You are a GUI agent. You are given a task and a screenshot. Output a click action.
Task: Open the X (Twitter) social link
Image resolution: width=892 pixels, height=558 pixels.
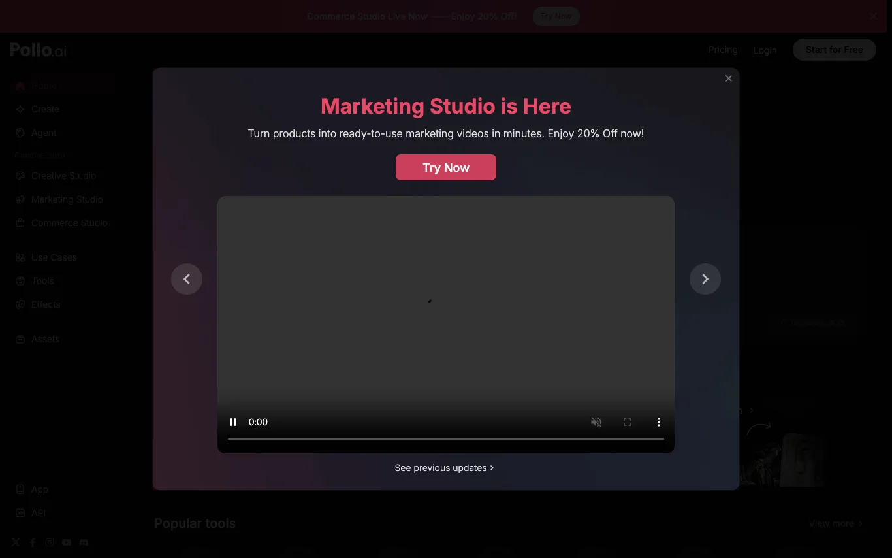click(16, 542)
